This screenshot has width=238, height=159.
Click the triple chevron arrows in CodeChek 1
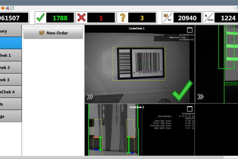tap(90, 97)
